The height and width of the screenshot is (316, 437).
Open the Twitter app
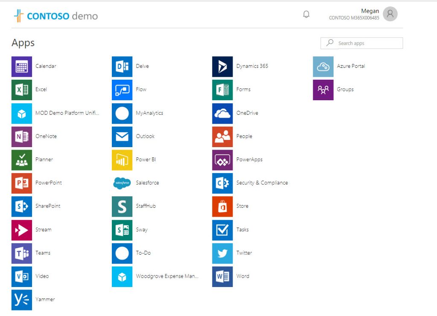click(221, 253)
